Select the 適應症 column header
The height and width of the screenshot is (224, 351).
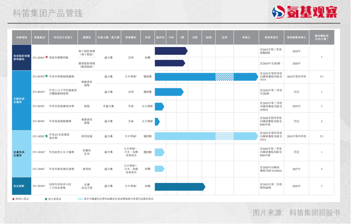coord(87,37)
